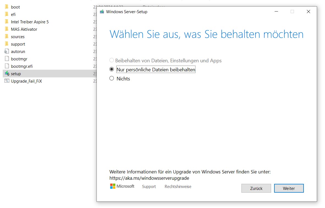Choose the 'Nichts' radio option
This screenshot has width=325, height=208.
point(112,78)
